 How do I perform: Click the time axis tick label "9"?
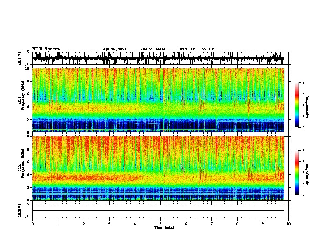tap(263, 224)
